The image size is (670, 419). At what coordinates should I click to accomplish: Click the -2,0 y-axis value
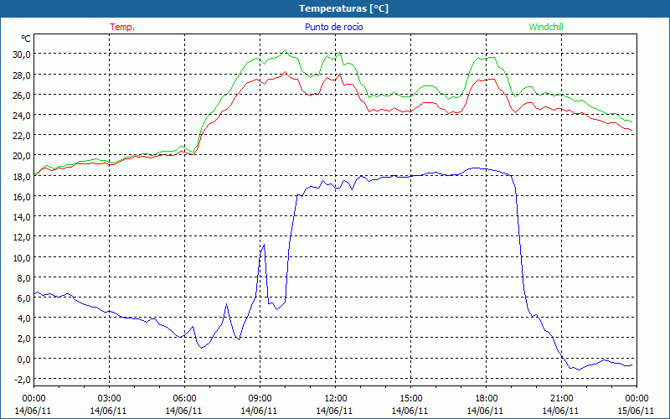coord(23,380)
